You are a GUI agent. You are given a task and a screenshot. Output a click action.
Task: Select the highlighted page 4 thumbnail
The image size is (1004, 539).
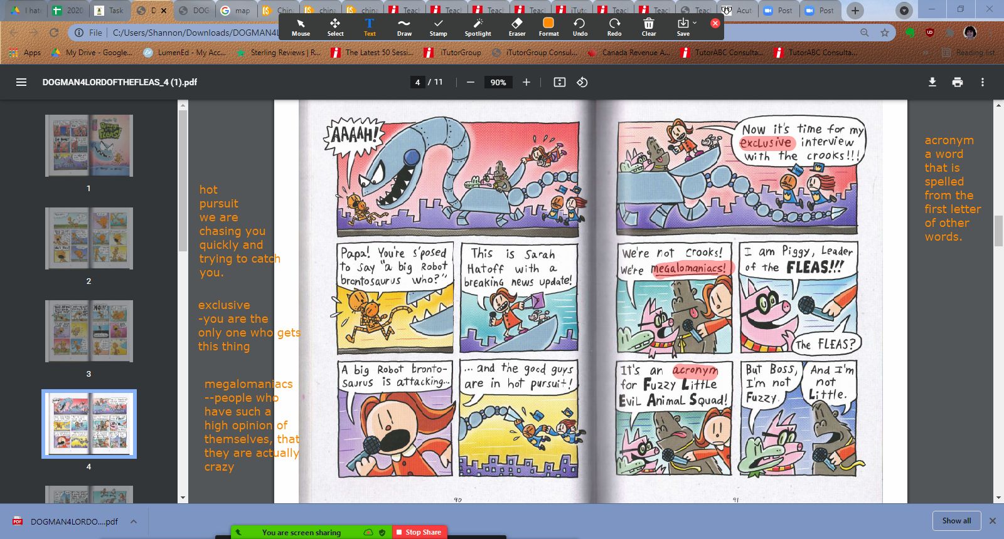point(89,424)
